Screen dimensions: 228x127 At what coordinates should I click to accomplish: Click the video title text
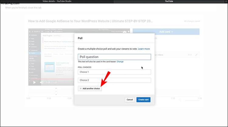[91, 21]
